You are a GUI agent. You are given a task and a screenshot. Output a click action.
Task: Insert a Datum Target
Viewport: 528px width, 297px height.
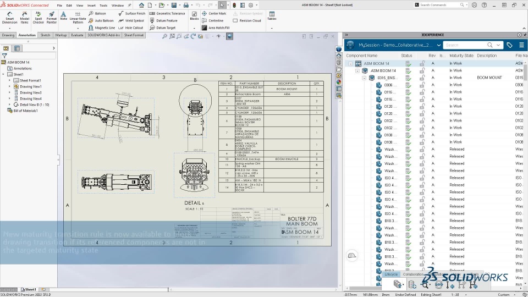pos(163,28)
